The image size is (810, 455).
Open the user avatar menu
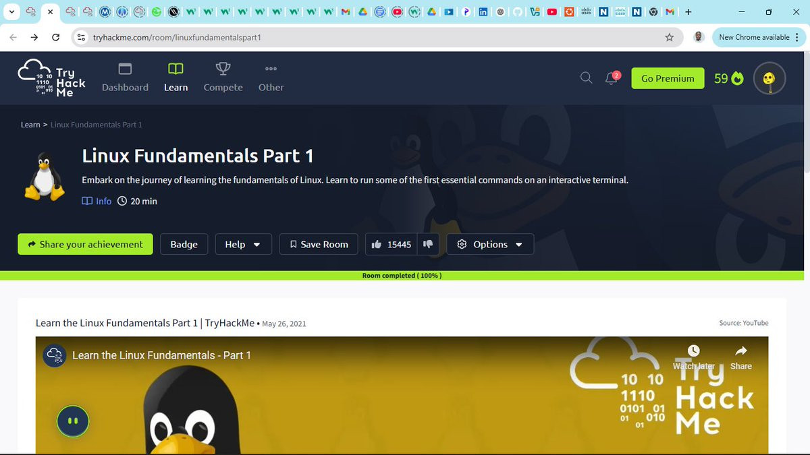(x=769, y=78)
